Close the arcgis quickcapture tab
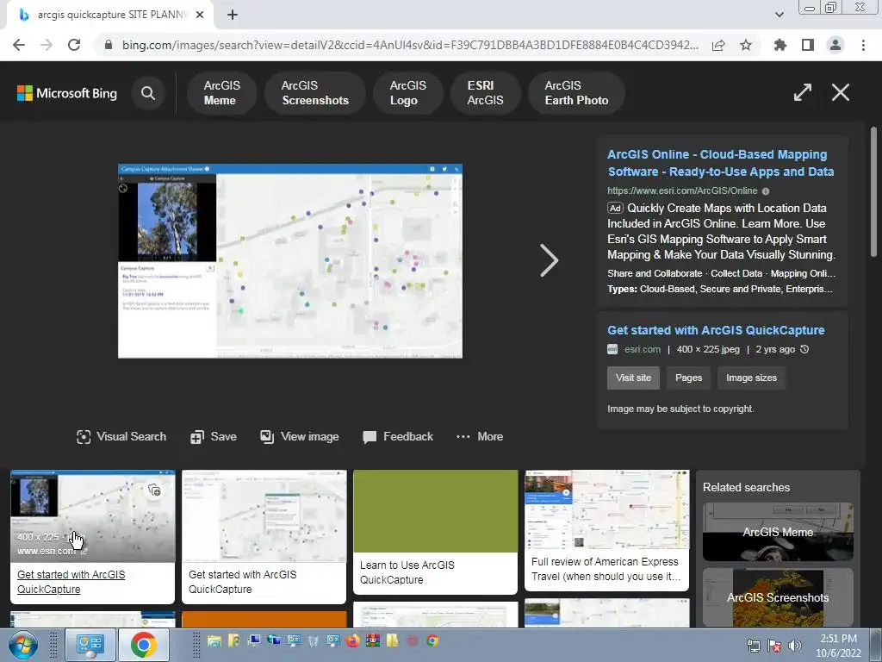Screen dimensions: 882x662 coord(200,15)
